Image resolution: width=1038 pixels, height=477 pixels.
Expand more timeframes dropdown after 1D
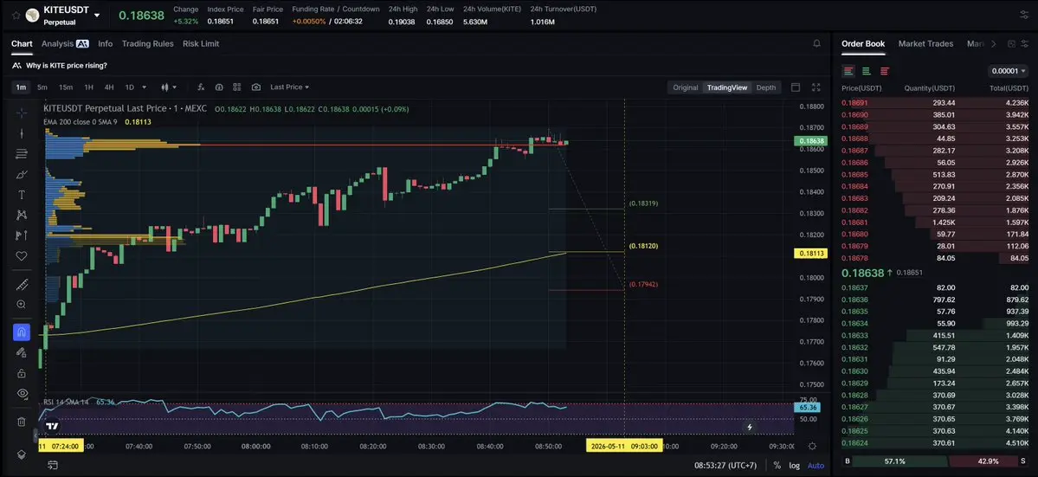coord(145,87)
